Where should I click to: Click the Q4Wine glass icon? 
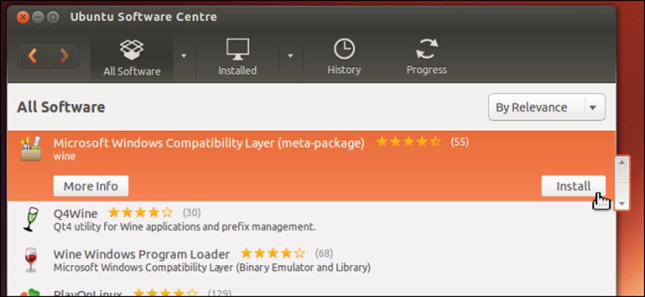(x=30, y=220)
